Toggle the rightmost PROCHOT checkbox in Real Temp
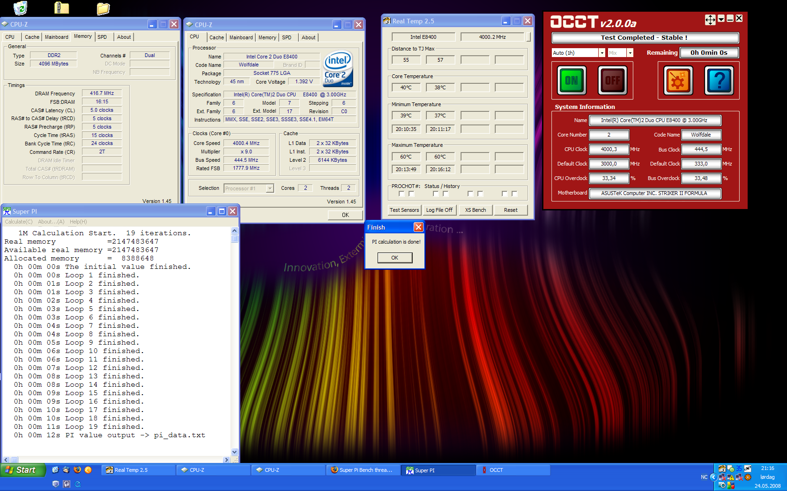 coord(514,194)
